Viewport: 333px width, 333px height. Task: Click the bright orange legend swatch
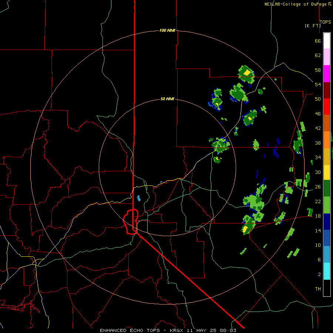[327, 140]
